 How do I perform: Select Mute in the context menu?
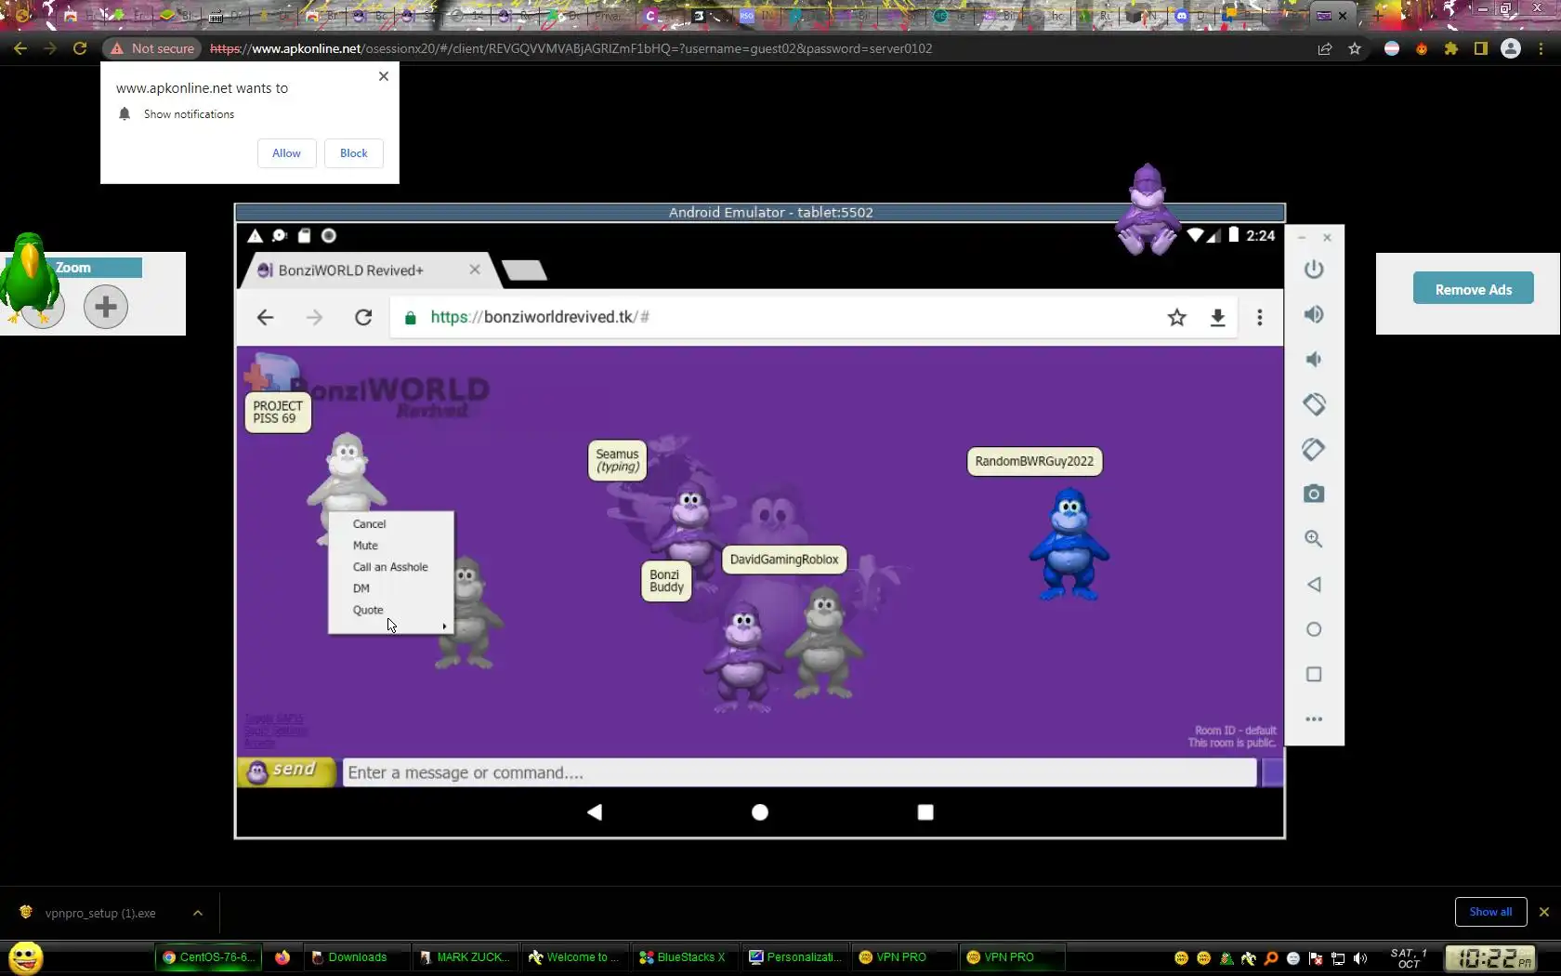(365, 546)
